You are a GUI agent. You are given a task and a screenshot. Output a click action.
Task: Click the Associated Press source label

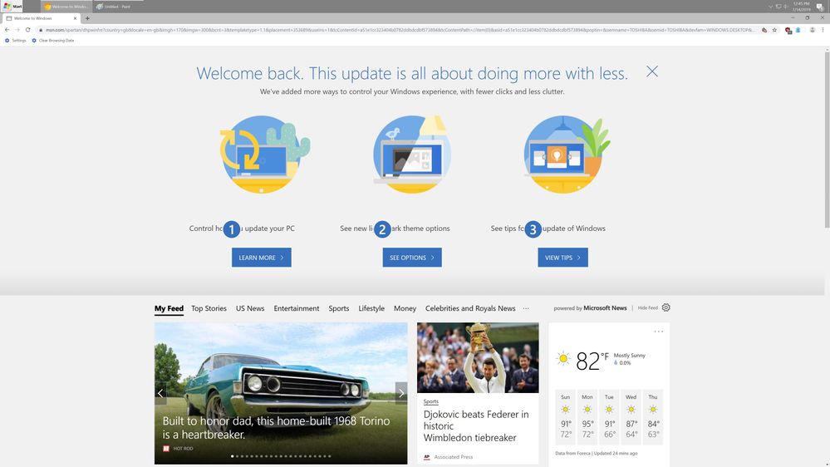tap(453, 457)
